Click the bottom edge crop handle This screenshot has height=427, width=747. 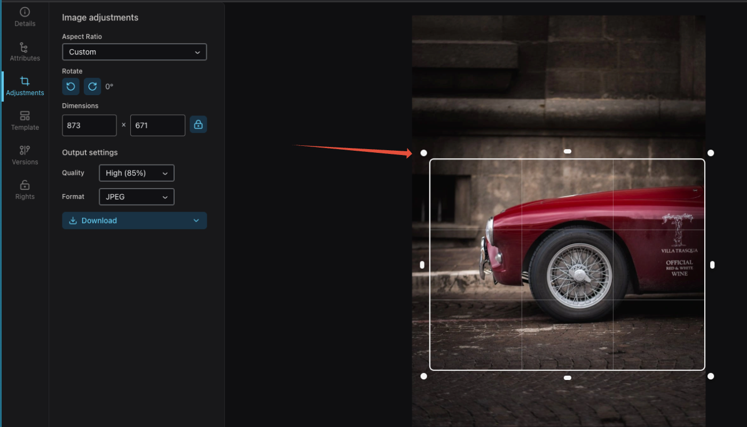[568, 378]
